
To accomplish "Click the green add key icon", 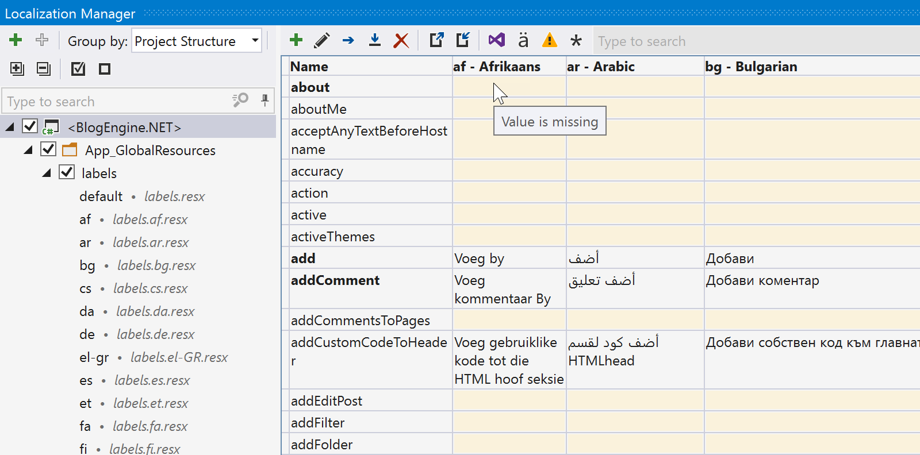I will tap(296, 40).
